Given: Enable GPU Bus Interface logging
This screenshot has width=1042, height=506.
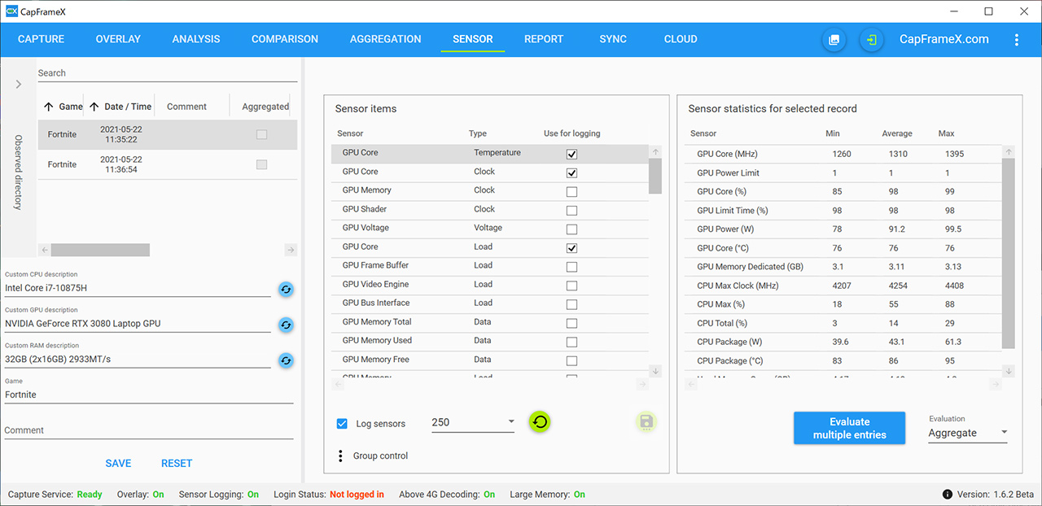Looking at the screenshot, I should click(571, 304).
